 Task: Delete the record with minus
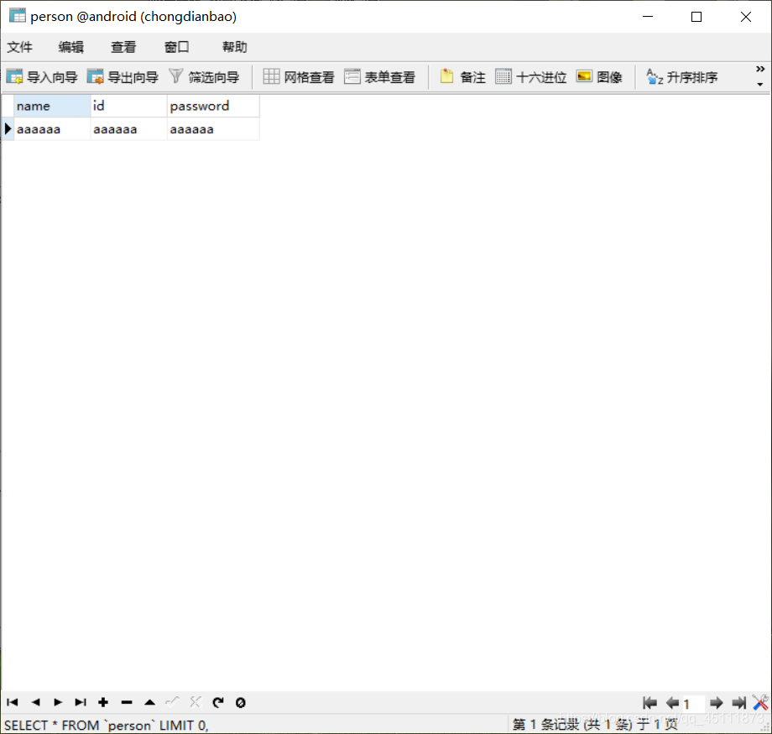coord(127,702)
